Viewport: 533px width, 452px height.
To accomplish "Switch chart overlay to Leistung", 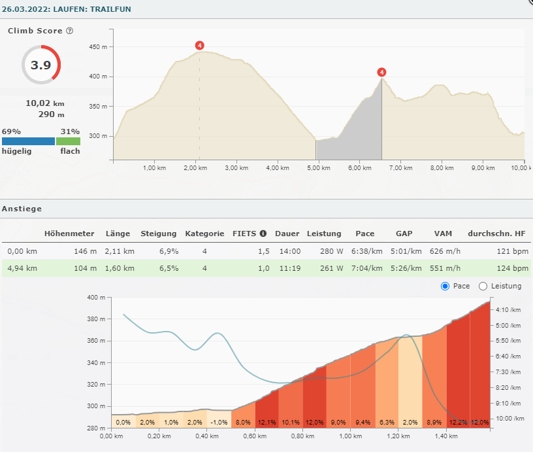I will click(x=483, y=286).
